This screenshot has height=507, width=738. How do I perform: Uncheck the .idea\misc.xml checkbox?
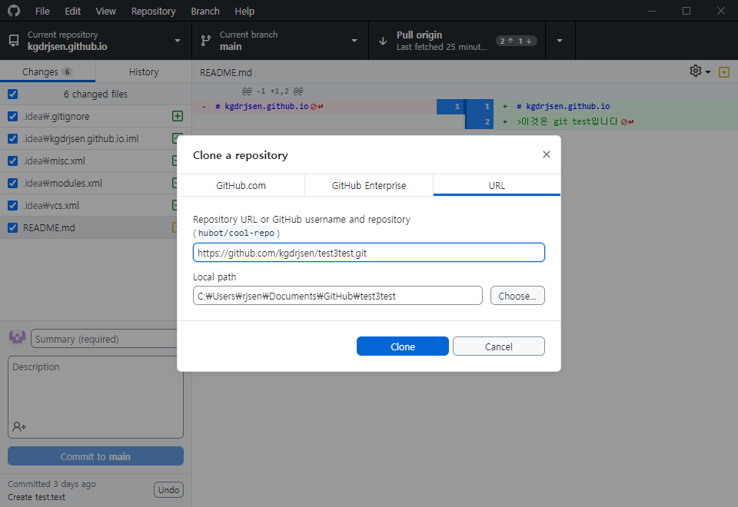tap(13, 161)
